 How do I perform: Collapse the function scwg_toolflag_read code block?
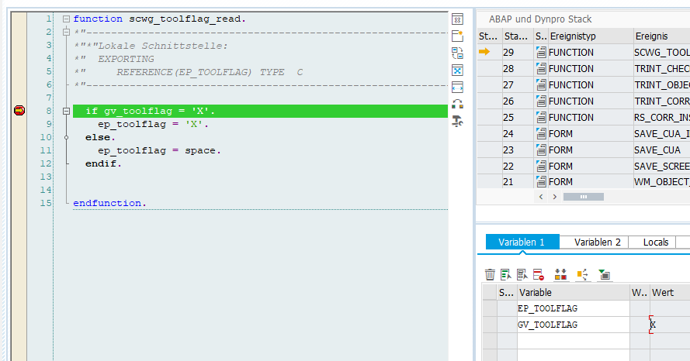66,19
